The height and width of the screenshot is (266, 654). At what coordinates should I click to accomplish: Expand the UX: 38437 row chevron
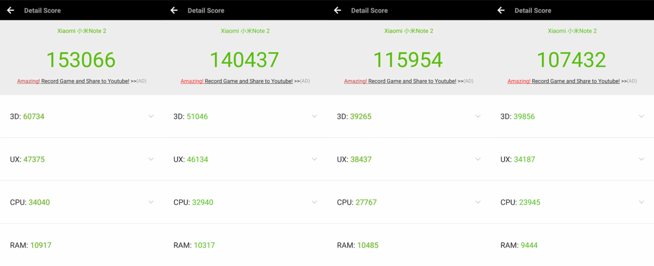[478, 159]
